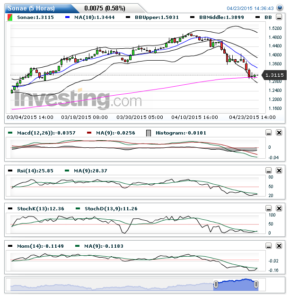
Task: Minimize the main Sonae price chart panel
Action: click(279, 17)
